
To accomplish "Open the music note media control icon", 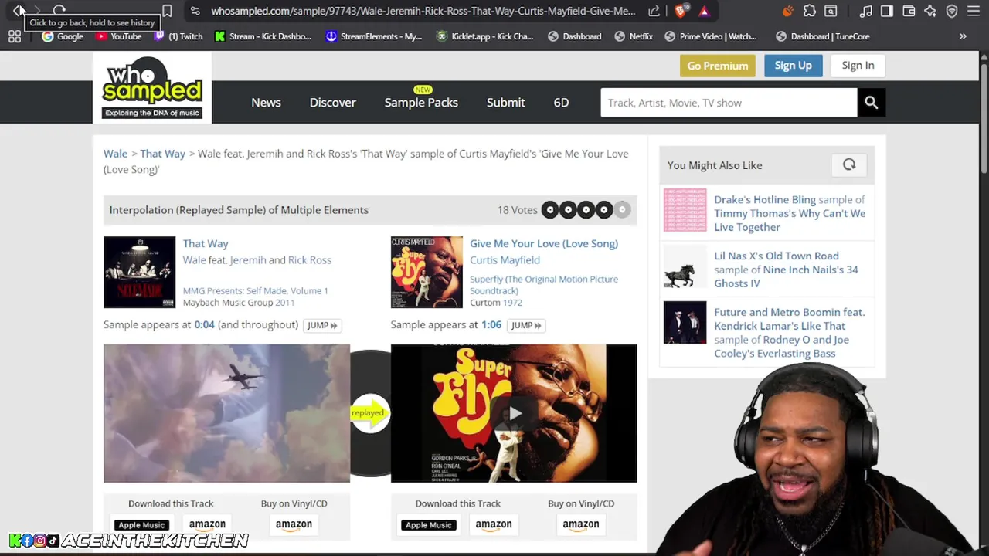I will [865, 11].
